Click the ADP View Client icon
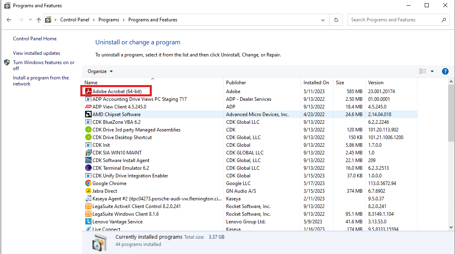The height and width of the screenshot is (254, 455). 88,106
